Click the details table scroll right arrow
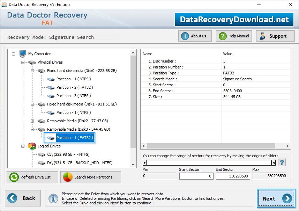 click(x=287, y=146)
